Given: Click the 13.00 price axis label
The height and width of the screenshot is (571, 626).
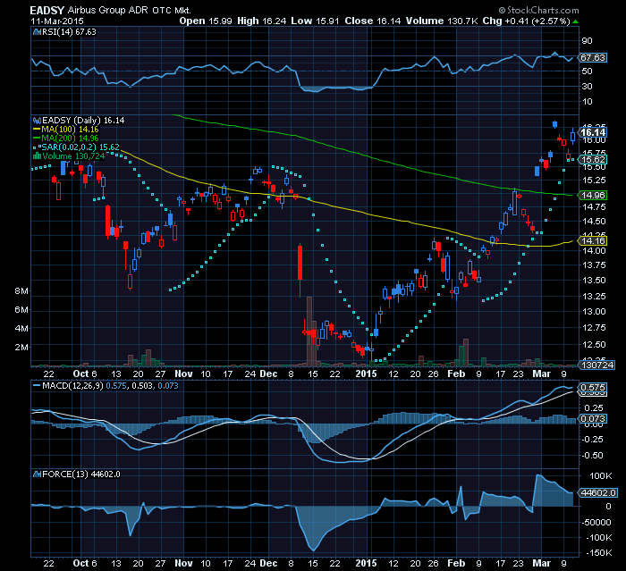Looking at the screenshot, I should (x=594, y=311).
